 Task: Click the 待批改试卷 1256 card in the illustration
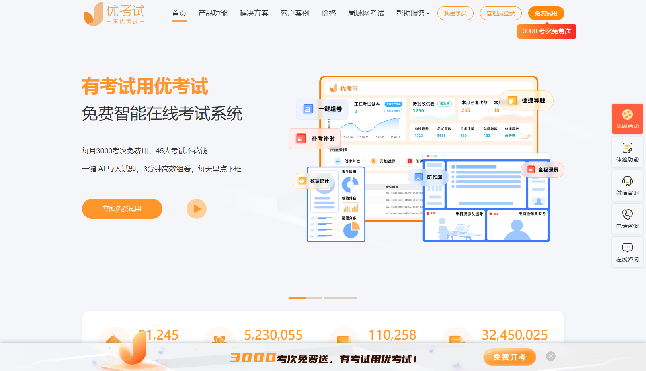433,109
